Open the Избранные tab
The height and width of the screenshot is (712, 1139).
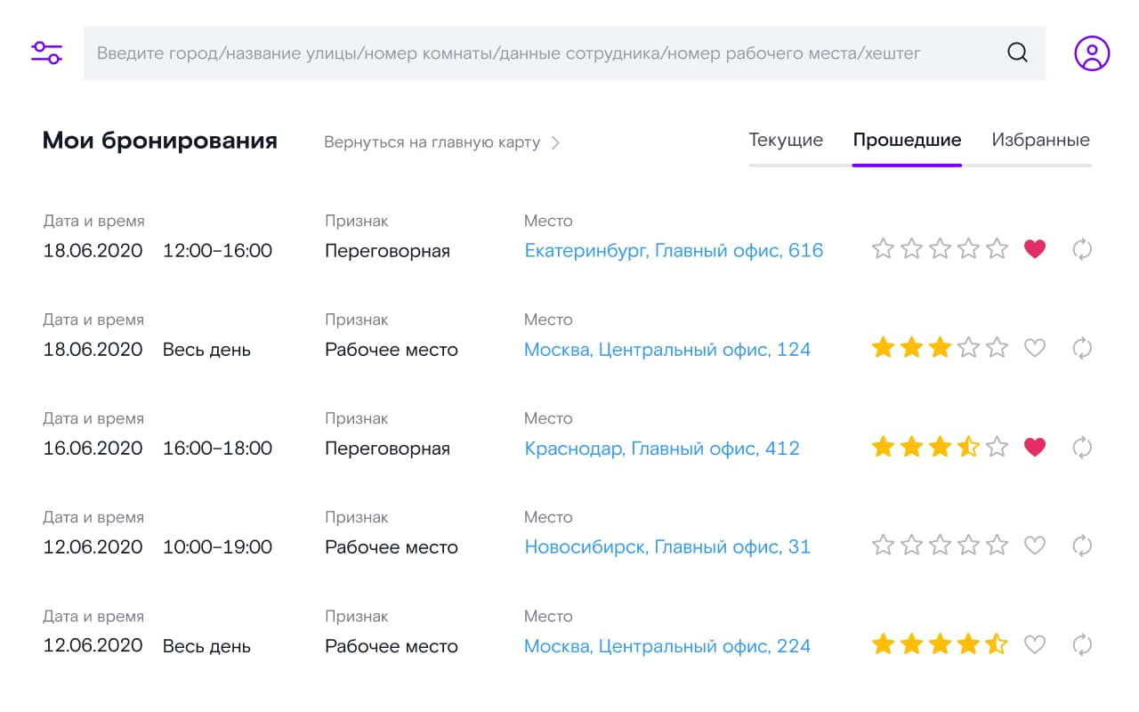1040,141
